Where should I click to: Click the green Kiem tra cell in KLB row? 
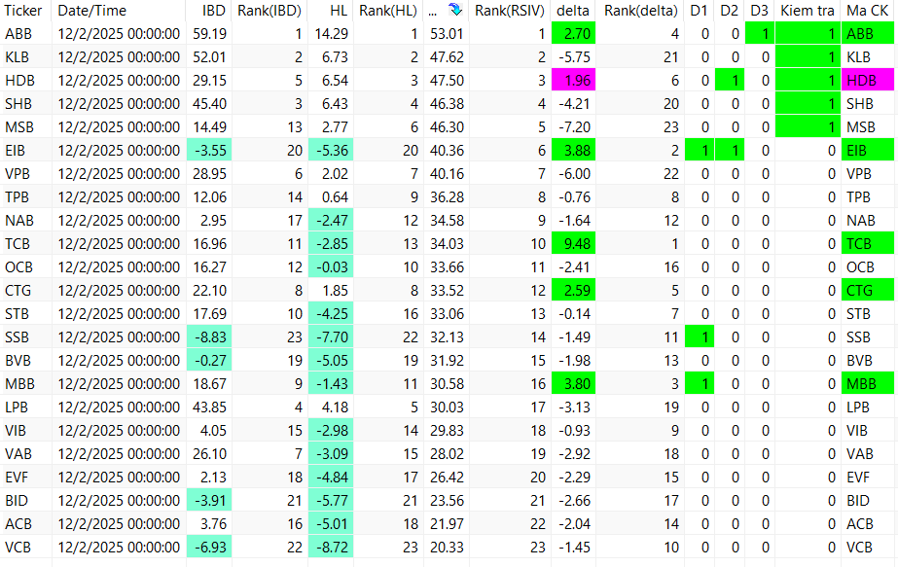(x=808, y=57)
